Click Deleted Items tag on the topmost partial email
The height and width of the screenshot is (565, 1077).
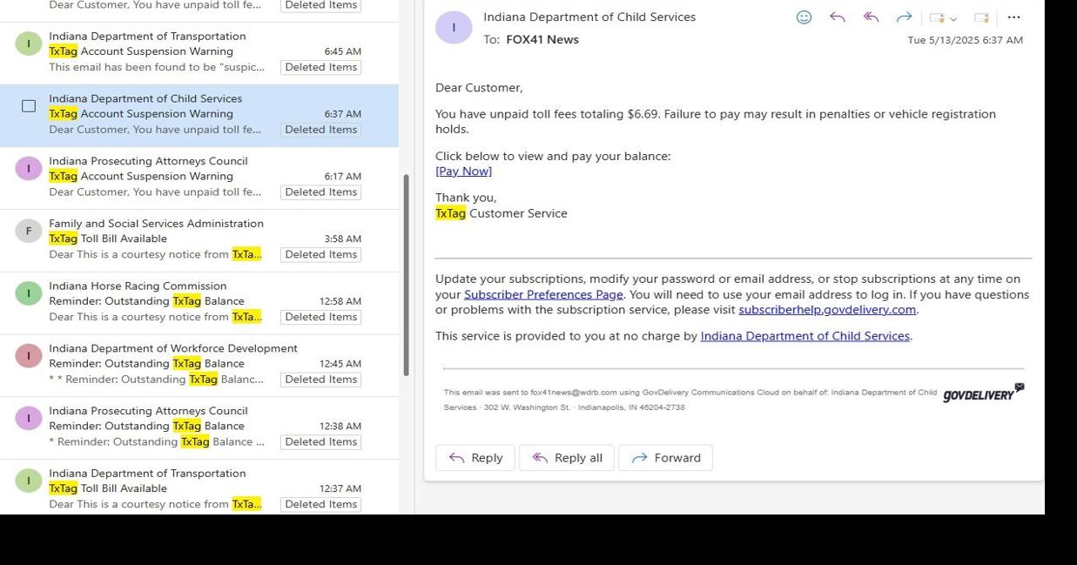click(320, 5)
